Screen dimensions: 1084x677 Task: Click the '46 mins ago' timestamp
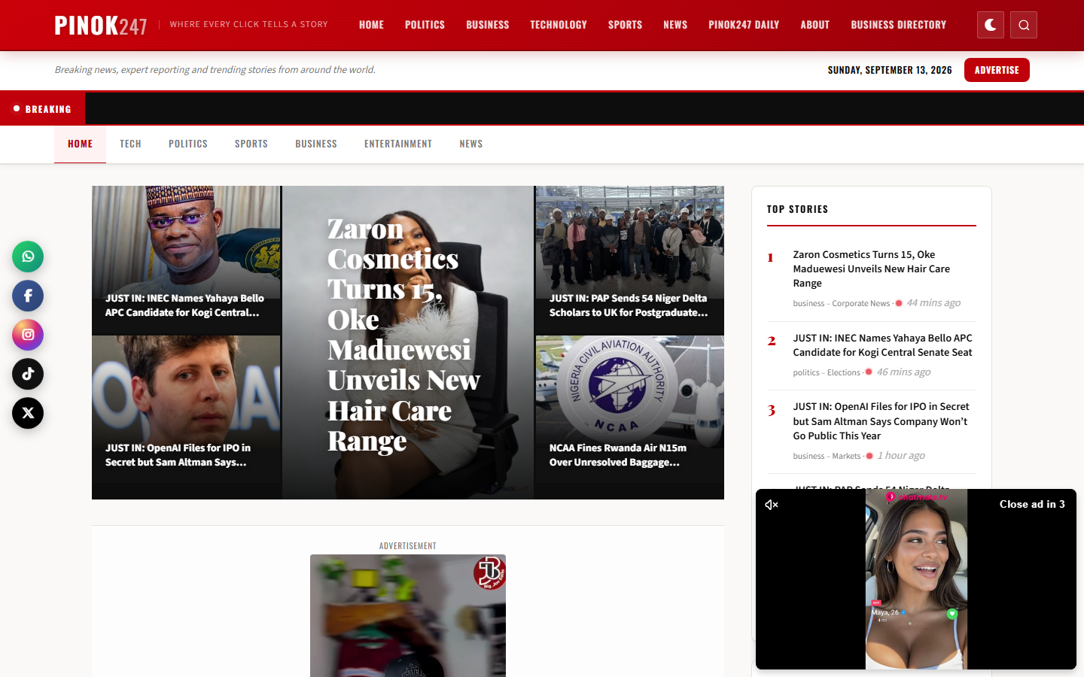tap(903, 372)
